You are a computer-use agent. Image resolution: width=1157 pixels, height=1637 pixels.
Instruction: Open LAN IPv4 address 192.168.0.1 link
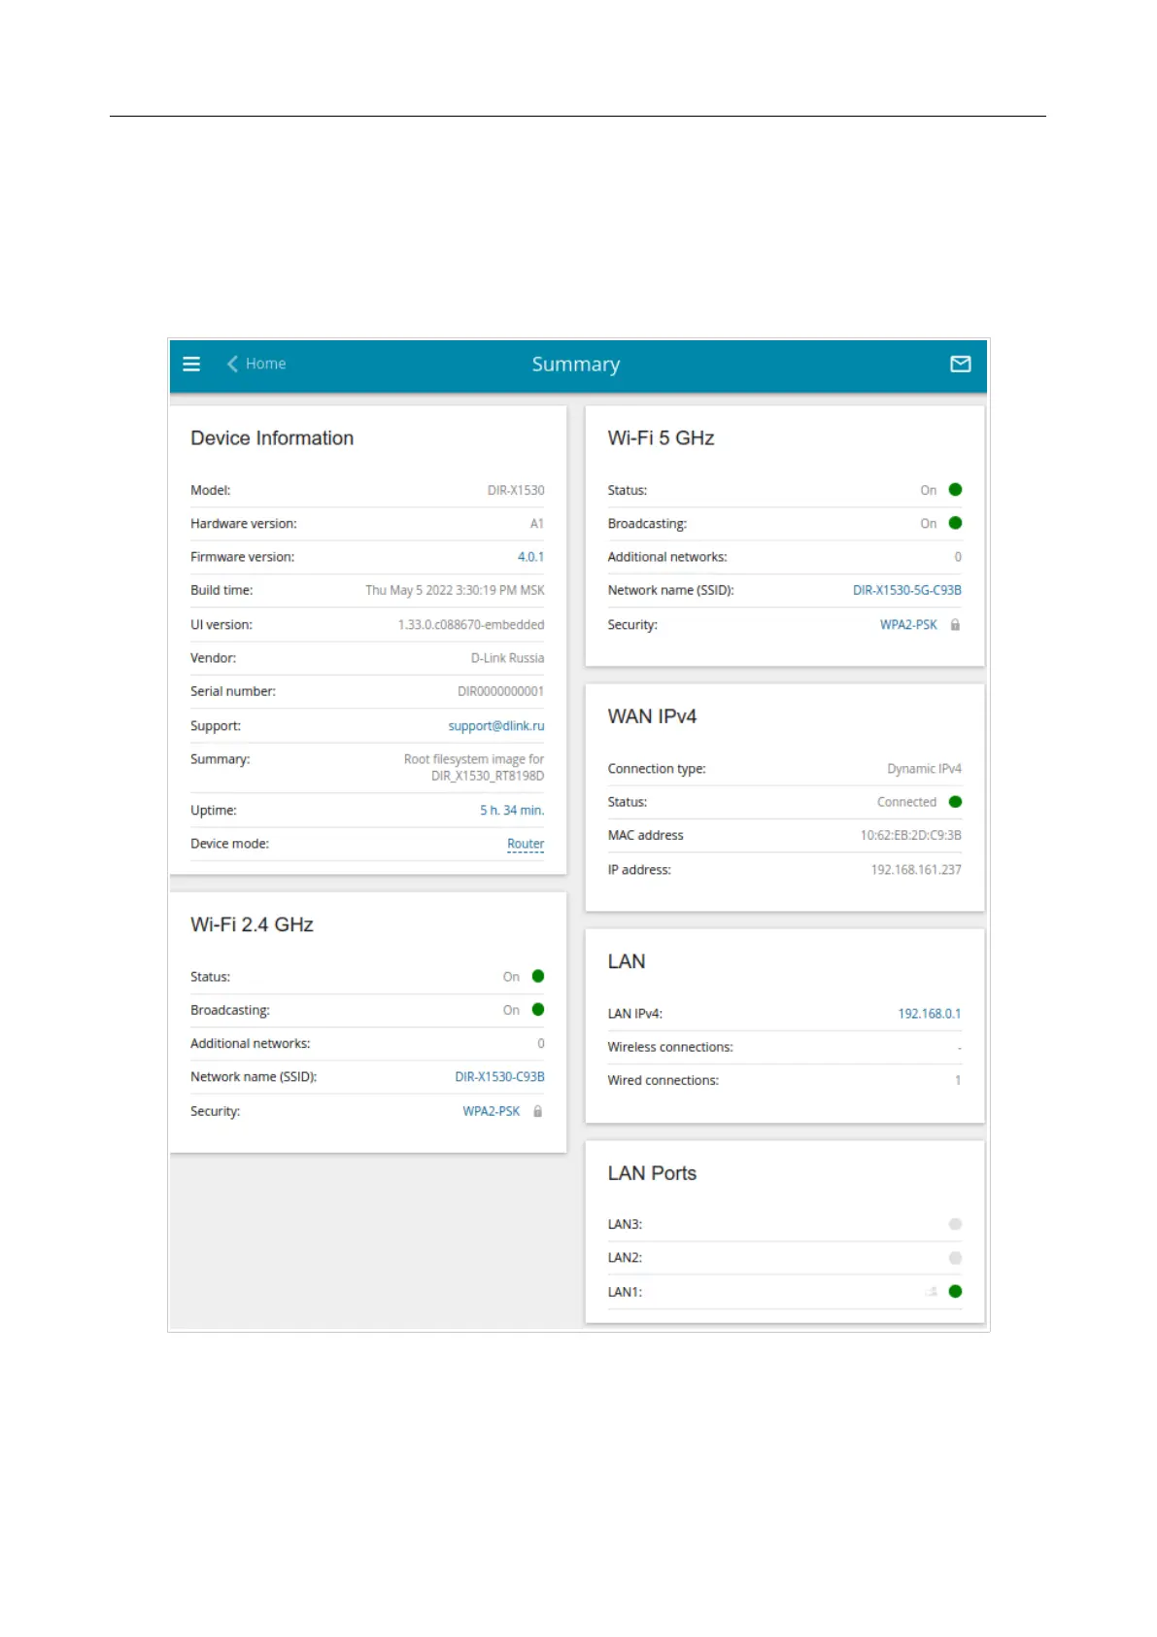click(930, 1014)
